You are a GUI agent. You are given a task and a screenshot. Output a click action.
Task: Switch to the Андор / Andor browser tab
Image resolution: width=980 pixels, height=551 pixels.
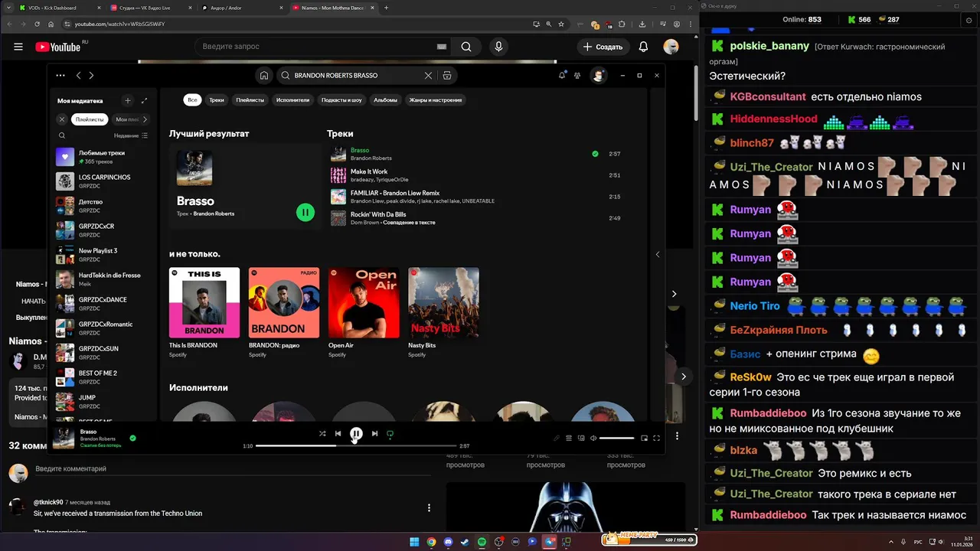[242, 8]
